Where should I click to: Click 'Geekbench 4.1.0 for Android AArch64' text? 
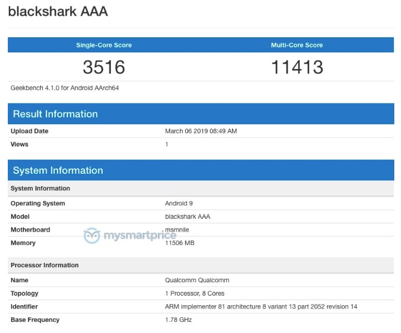(x=65, y=88)
